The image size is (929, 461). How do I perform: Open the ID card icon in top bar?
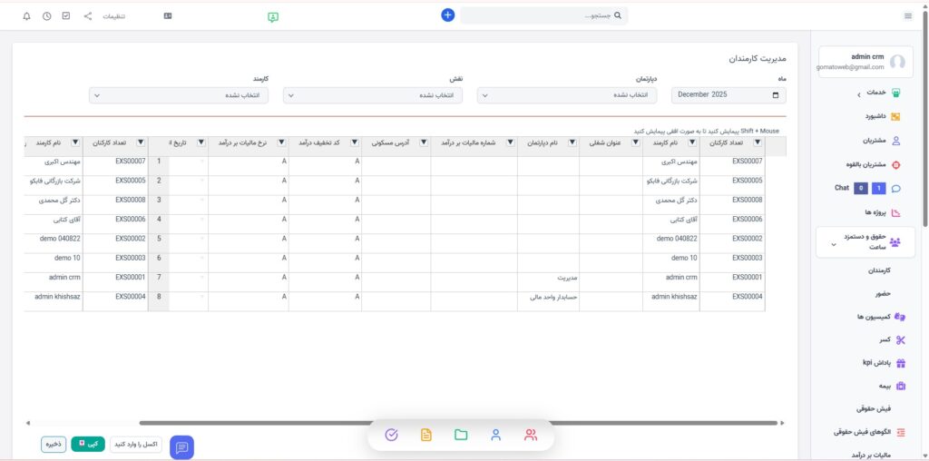tap(168, 16)
